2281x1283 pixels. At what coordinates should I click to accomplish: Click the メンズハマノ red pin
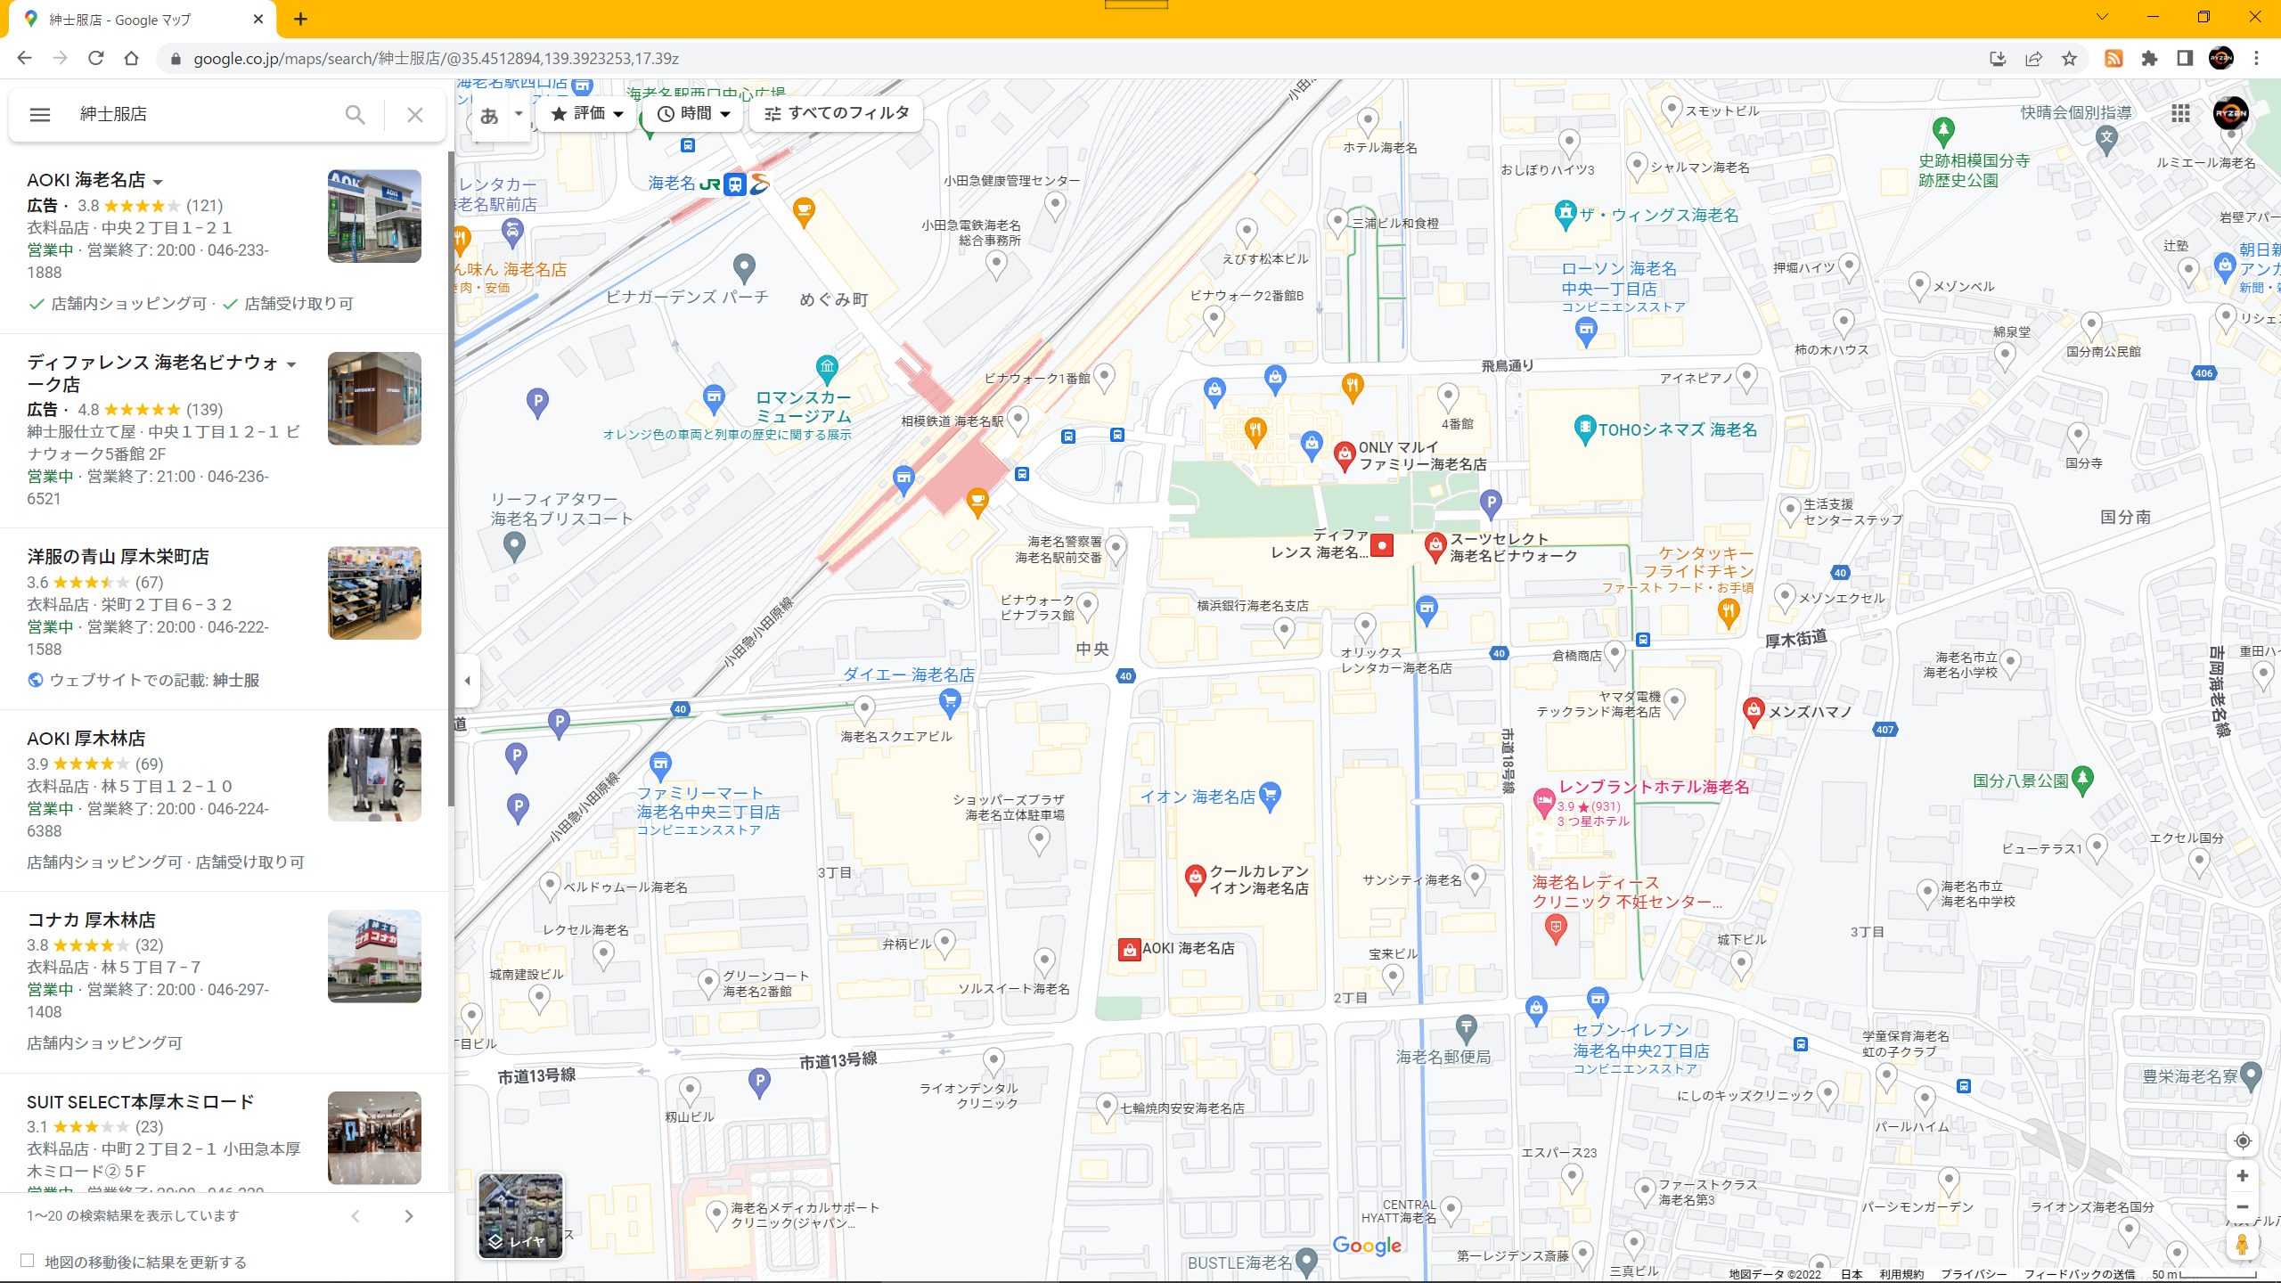1754,713
